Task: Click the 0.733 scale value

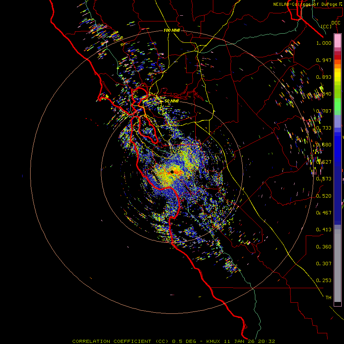Action: click(x=324, y=128)
